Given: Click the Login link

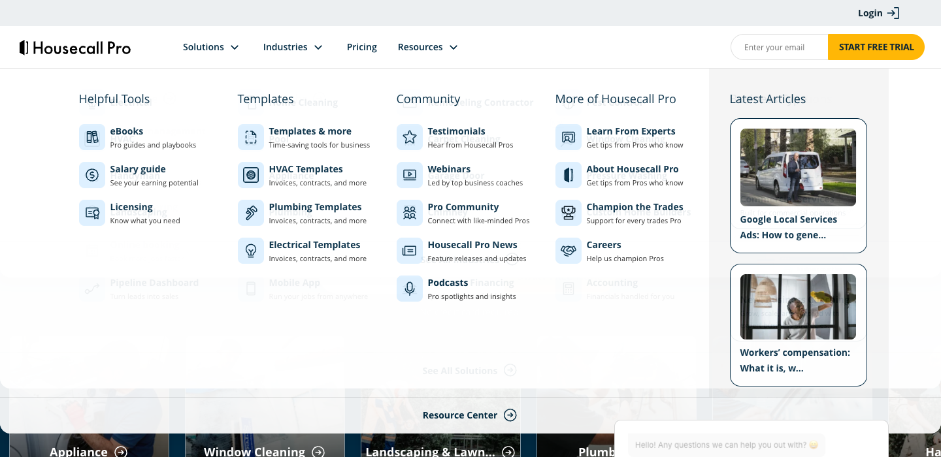Looking at the screenshot, I should tap(870, 13).
